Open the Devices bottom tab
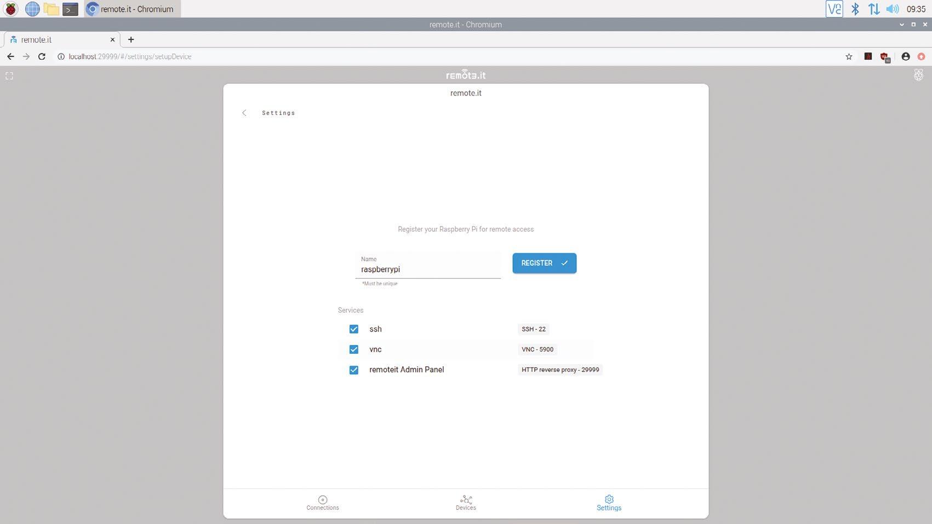Screen dimensions: 932x524 coord(466,503)
